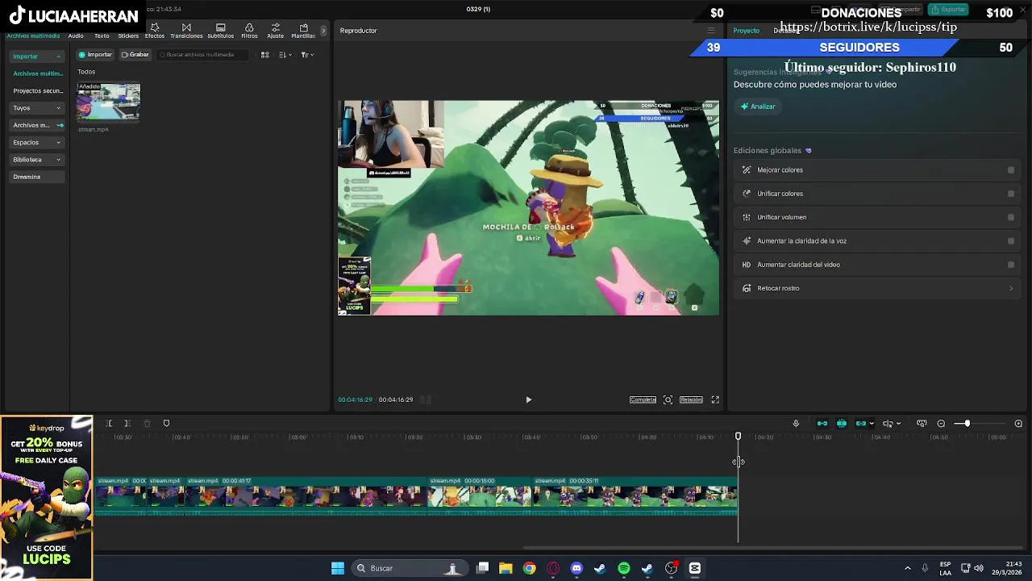Click the CapCut icon in the taskbar
1032x581 pixels.
point(695,568)
